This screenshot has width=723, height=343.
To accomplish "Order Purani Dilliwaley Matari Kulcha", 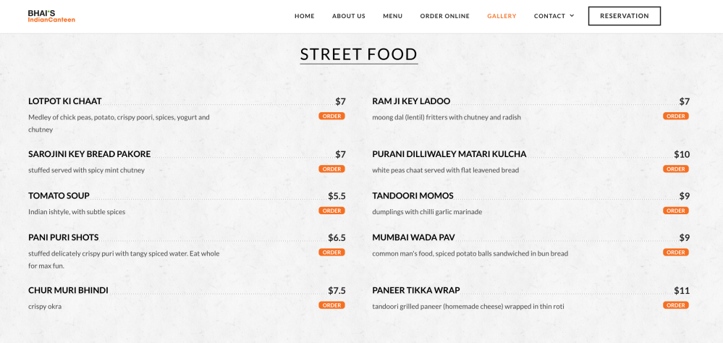I will point(676,169).
